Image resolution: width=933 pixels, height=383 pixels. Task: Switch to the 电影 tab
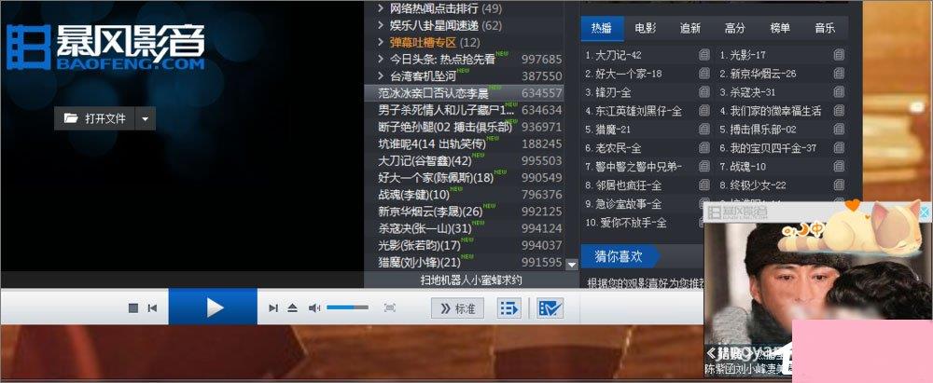(x=646, y=28)
